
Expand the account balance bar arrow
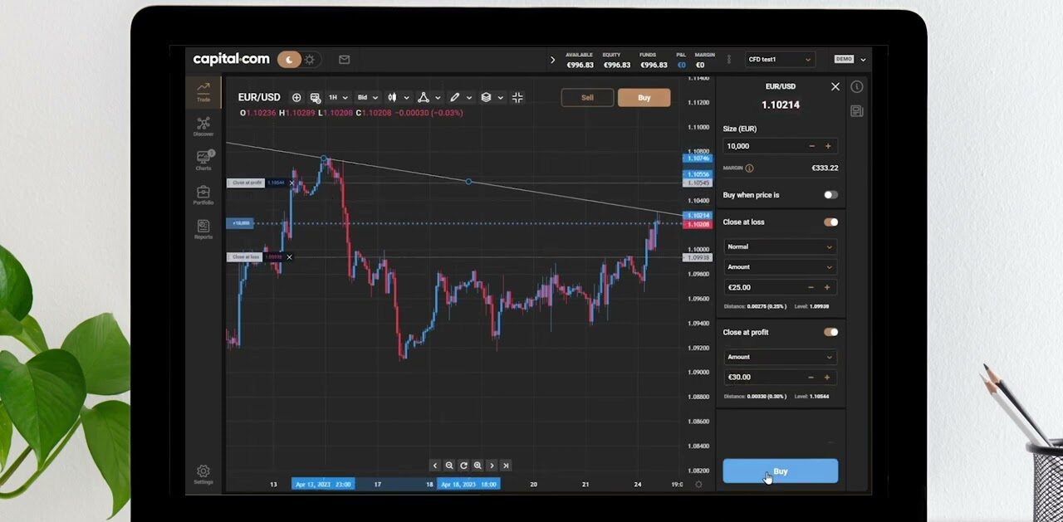click(553, 60)
